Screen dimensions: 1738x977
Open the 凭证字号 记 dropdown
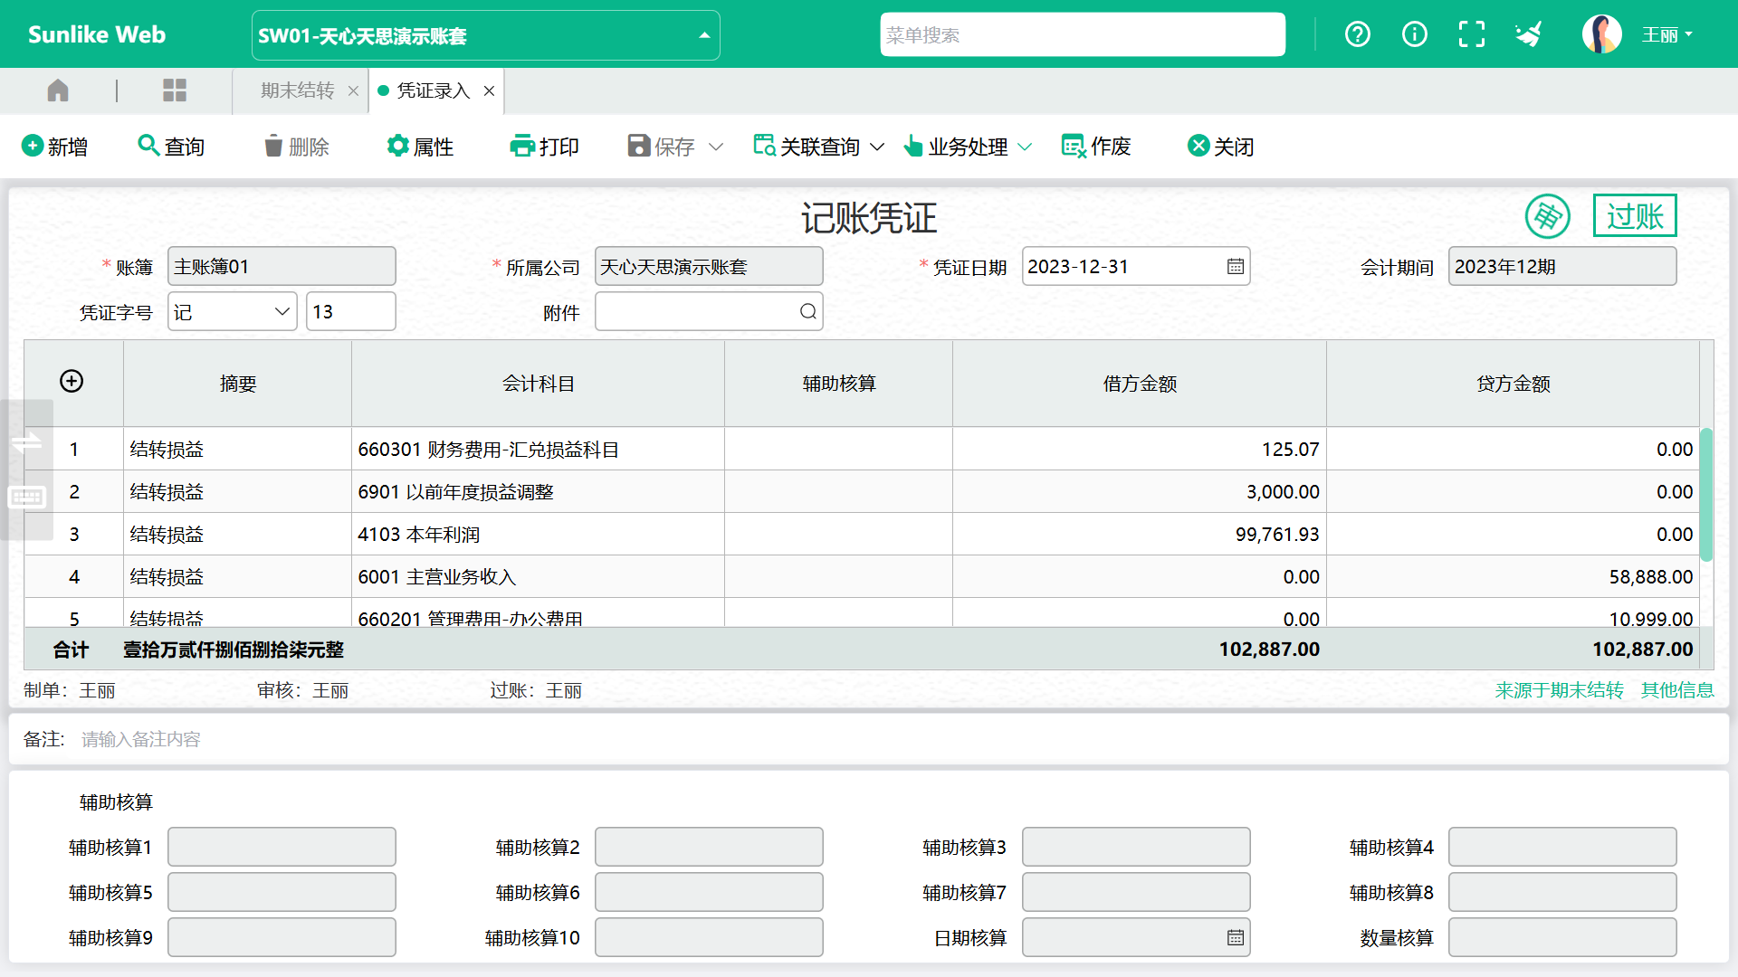(232, 312)
